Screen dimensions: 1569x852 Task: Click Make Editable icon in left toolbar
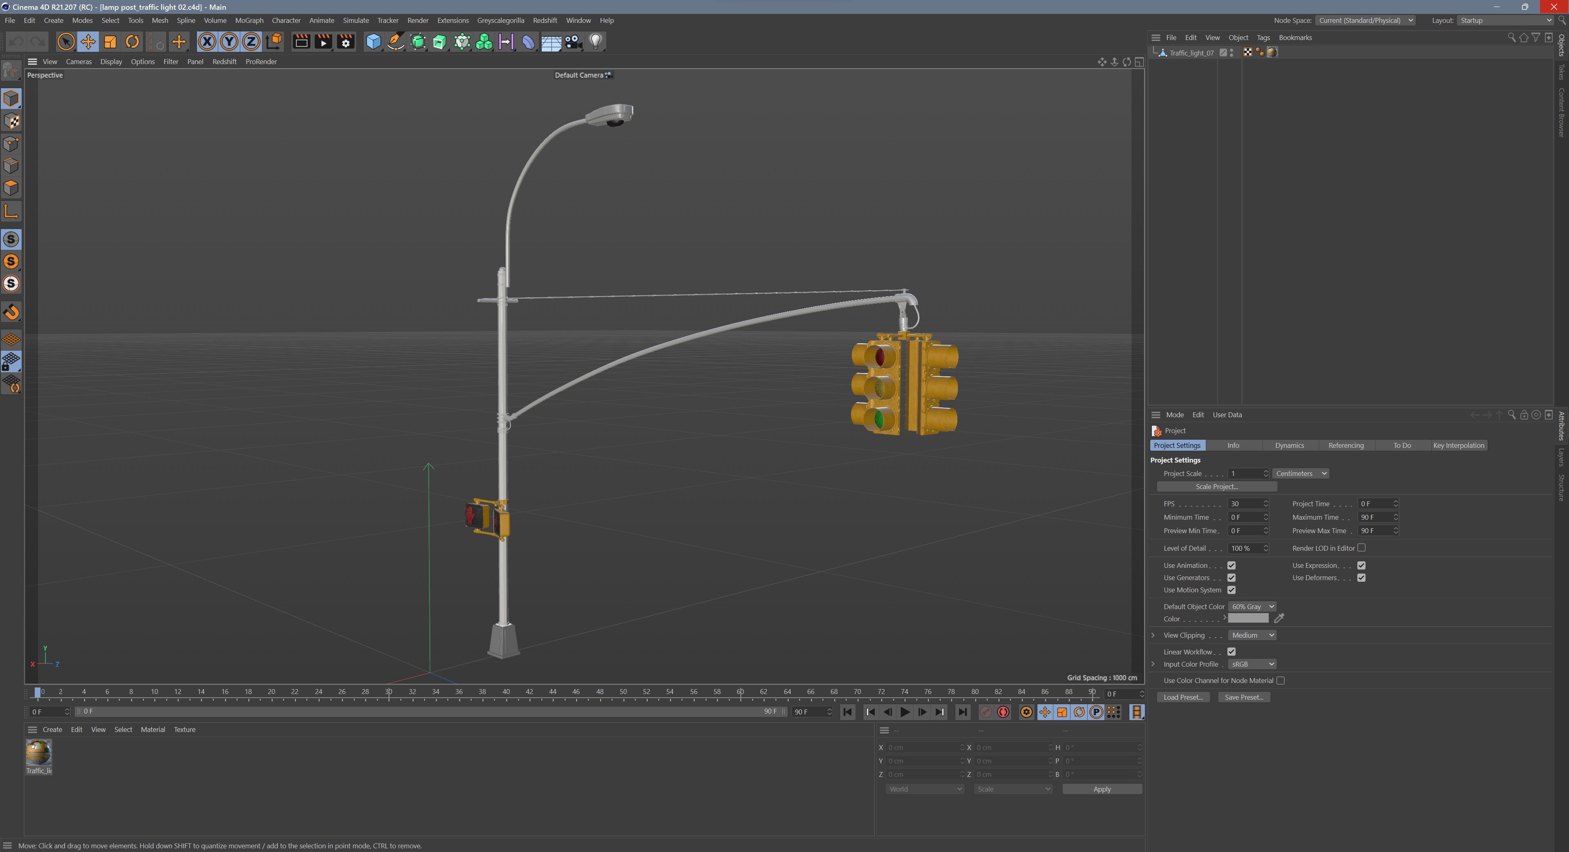coord(11,71)
